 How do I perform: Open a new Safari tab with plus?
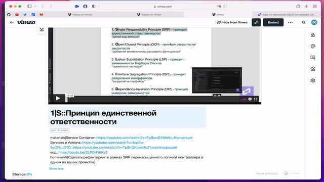tap(306, 7)
